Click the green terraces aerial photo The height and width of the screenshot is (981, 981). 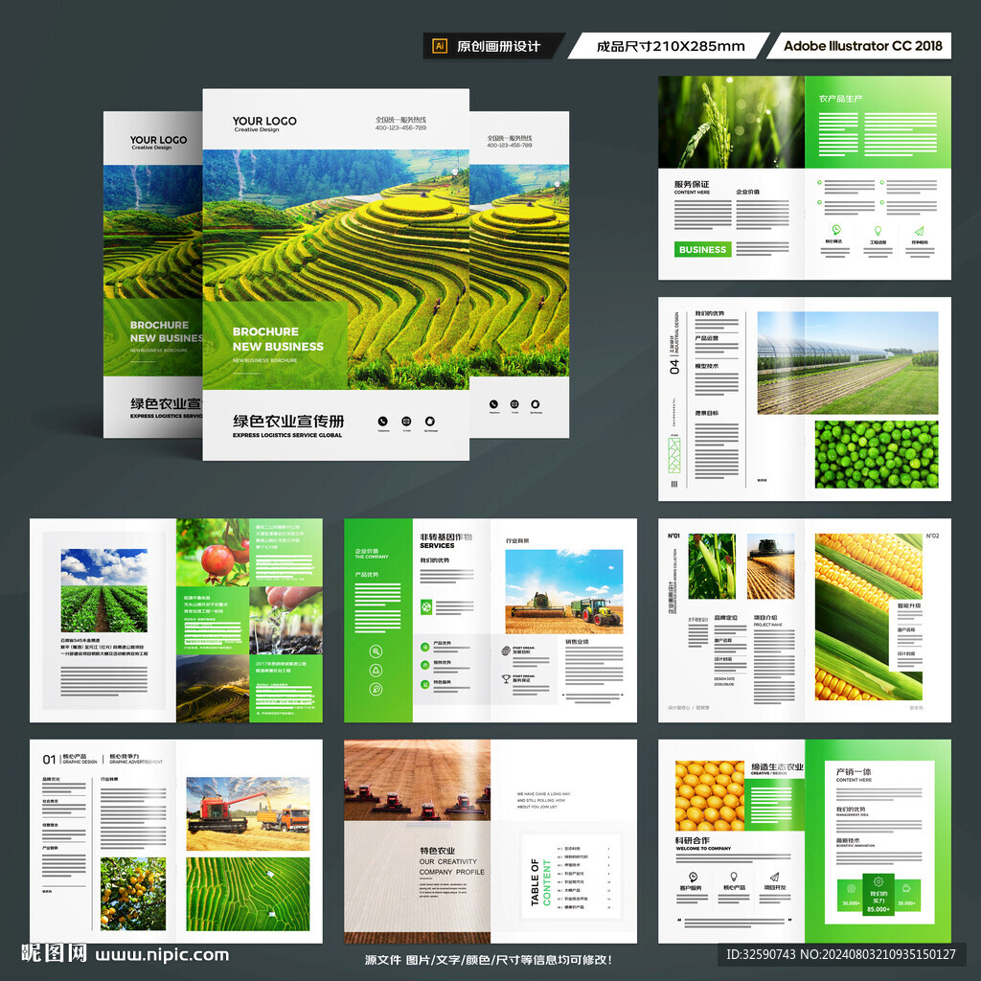248,894
